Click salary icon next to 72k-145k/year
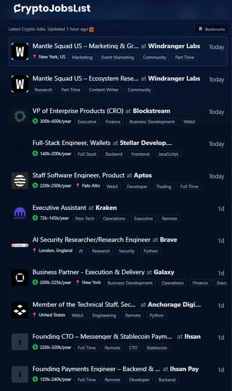 coord(35,218)
